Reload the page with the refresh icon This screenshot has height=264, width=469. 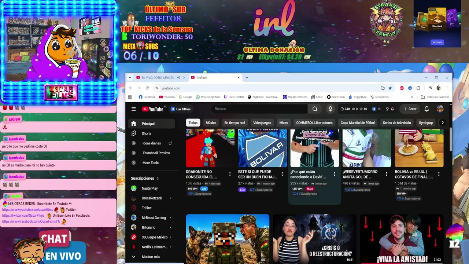147,88
